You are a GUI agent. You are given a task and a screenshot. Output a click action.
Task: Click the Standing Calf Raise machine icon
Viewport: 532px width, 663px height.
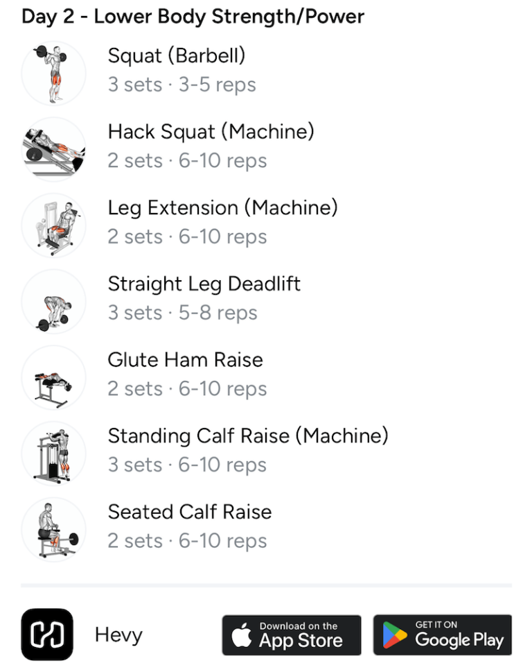(53, 453)
